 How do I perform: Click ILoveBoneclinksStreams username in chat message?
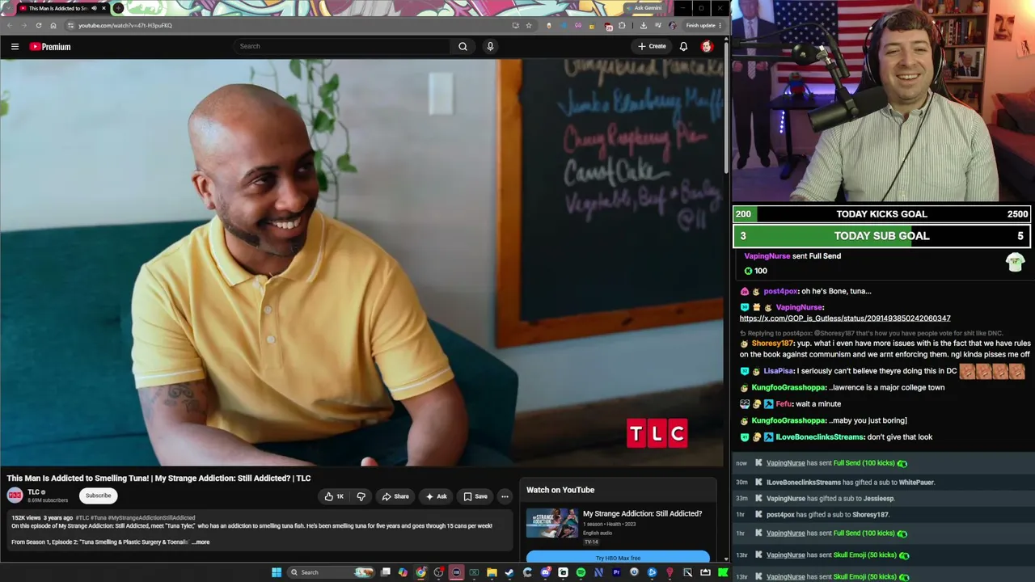(x=819, y=437)
